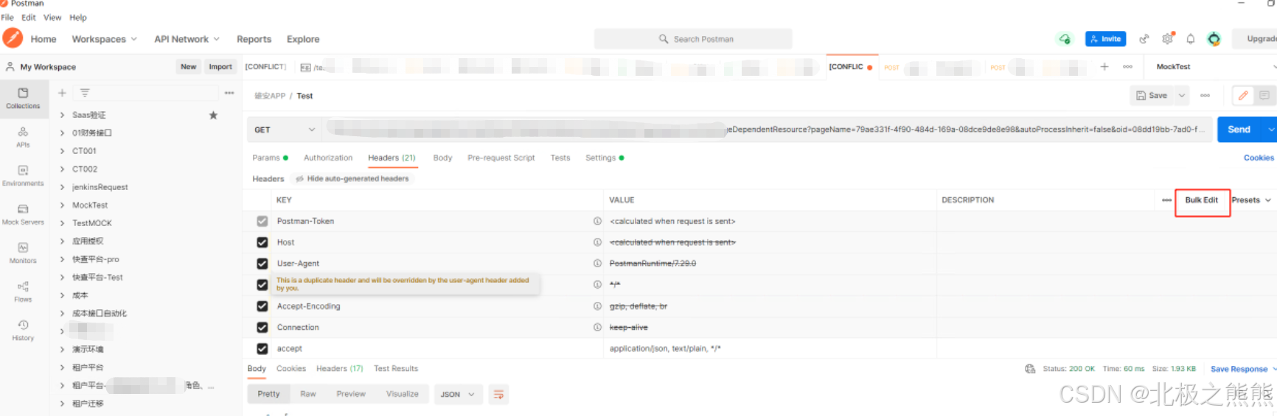This screenshot has height=416, width=1277.
Task: Click info icon in Postman-Token row
Action: click(597, 221)
